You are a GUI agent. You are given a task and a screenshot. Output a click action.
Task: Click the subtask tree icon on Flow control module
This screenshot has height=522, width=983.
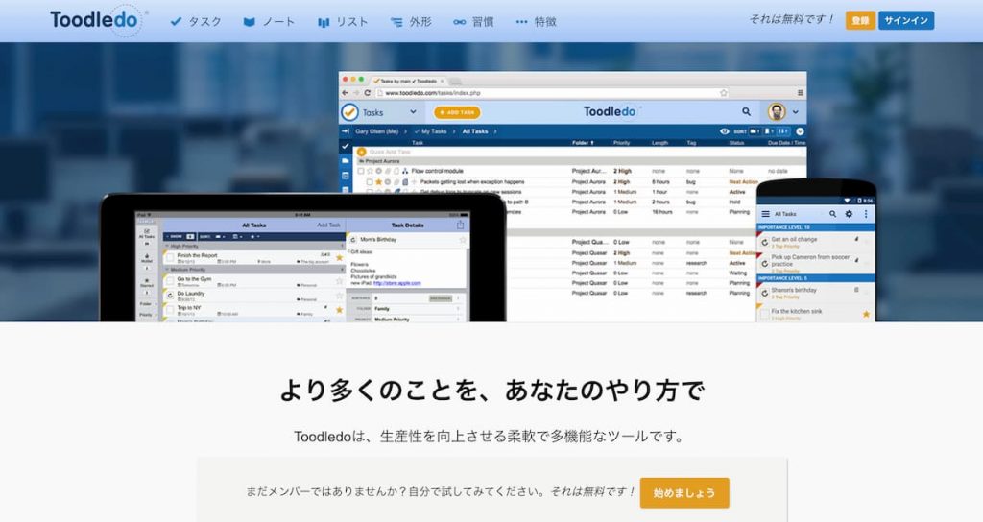[x=405, y=171]
